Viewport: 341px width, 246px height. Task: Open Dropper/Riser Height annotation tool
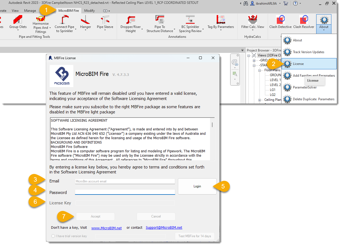point(131,24)
